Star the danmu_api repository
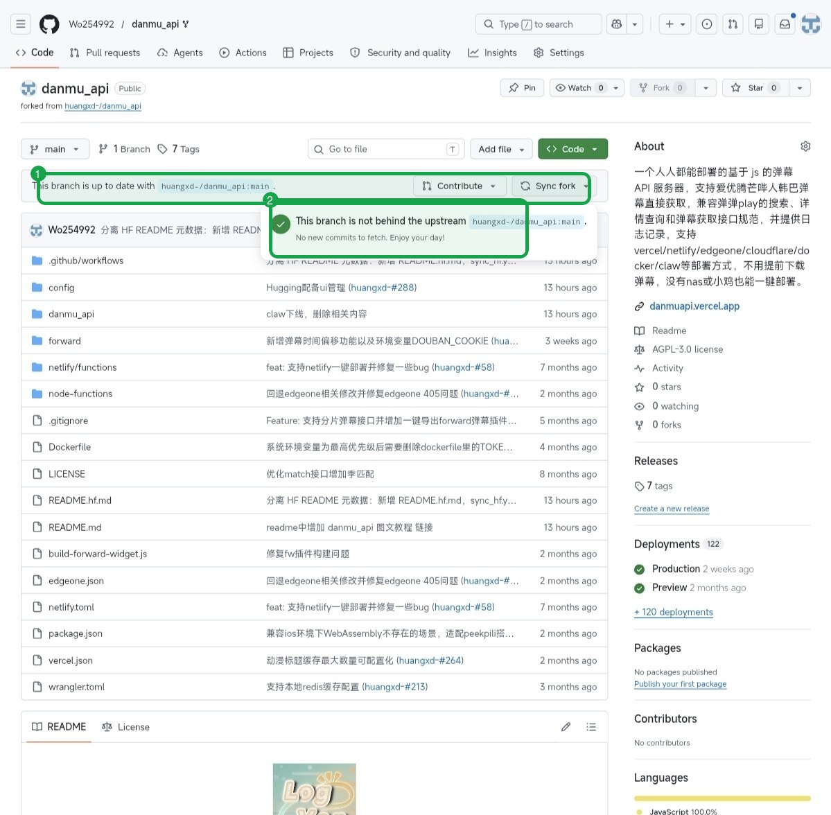The image size is (831, 815). point(755,88)
